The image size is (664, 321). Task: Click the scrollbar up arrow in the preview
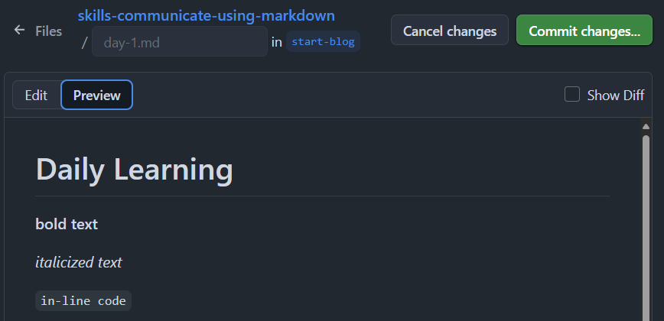(646, 126)
